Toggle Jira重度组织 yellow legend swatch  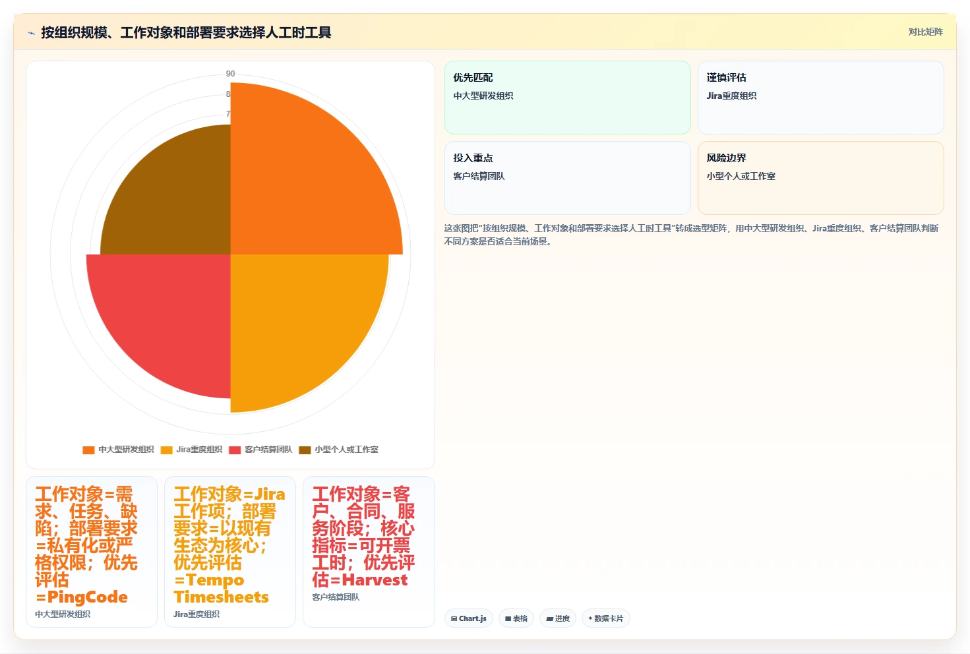(166, 450)
